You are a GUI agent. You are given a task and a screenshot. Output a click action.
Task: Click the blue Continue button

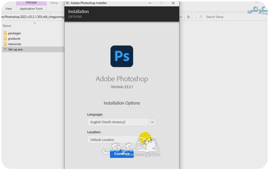(x=122, y=154)
